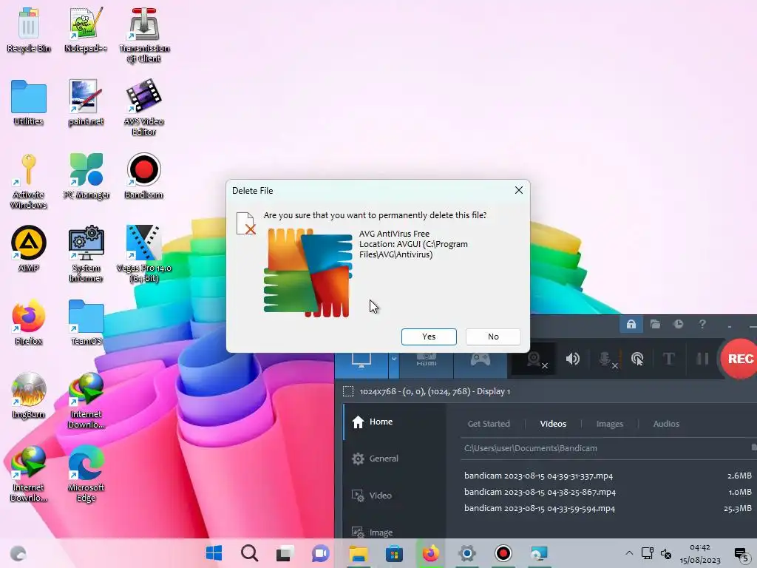The width and height of the screenshot is (757, 568).
Task: Toggle mouse click effect icon in Bandicam
Action: [637, 359]
